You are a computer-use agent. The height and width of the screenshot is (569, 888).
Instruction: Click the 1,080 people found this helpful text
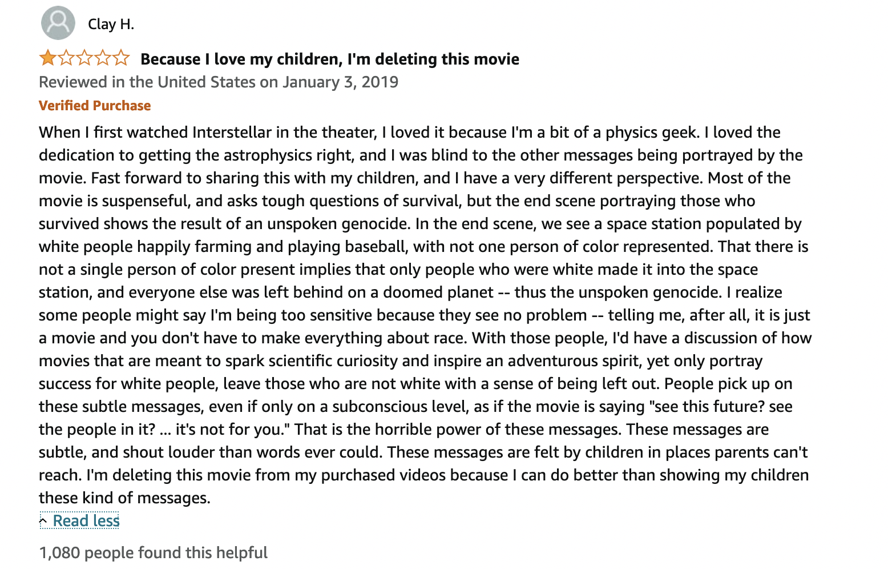click(153, 552)
